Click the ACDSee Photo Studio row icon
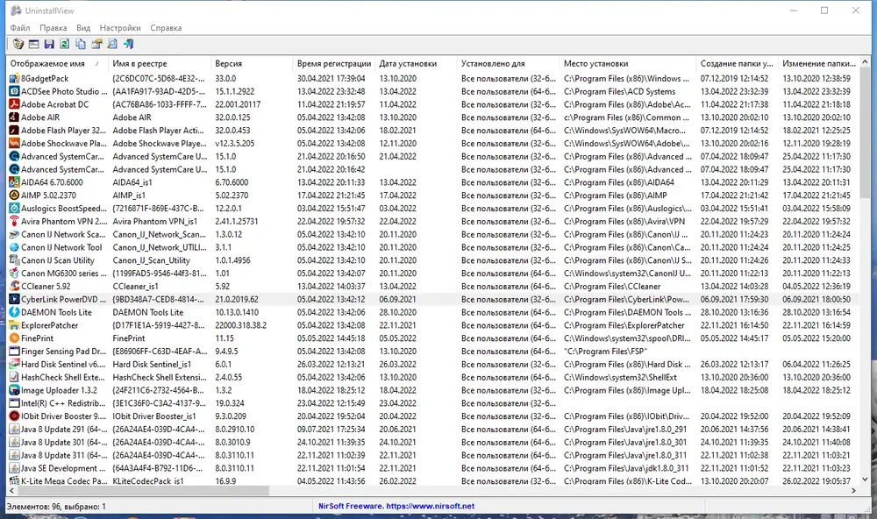Image resolution: width=877 pixels, height=519 pixels. (15, 91)
